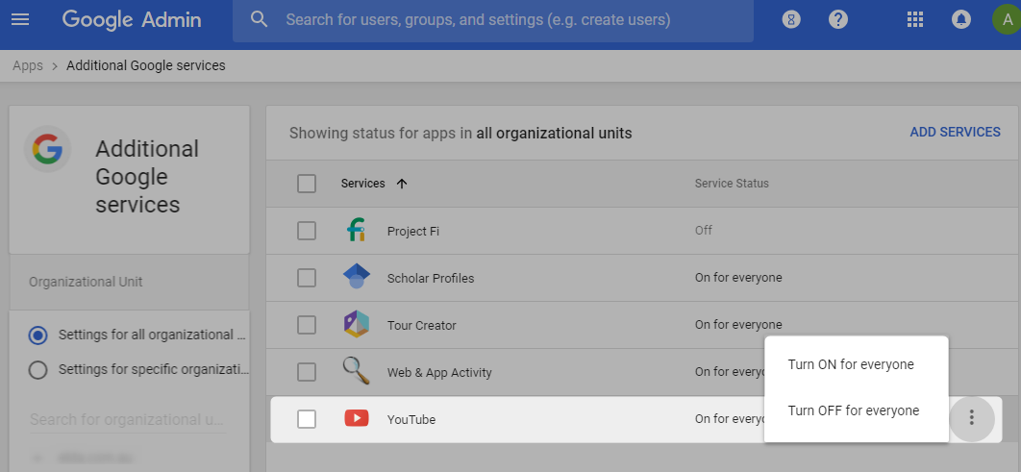
Task: Check the Scholar Profiles row checkbox
Action: (x=307, y=278)
